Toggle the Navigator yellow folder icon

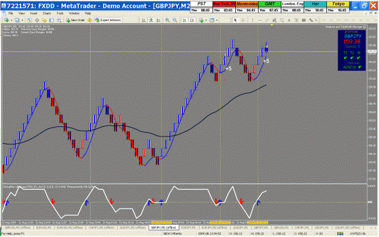(44, 21)
